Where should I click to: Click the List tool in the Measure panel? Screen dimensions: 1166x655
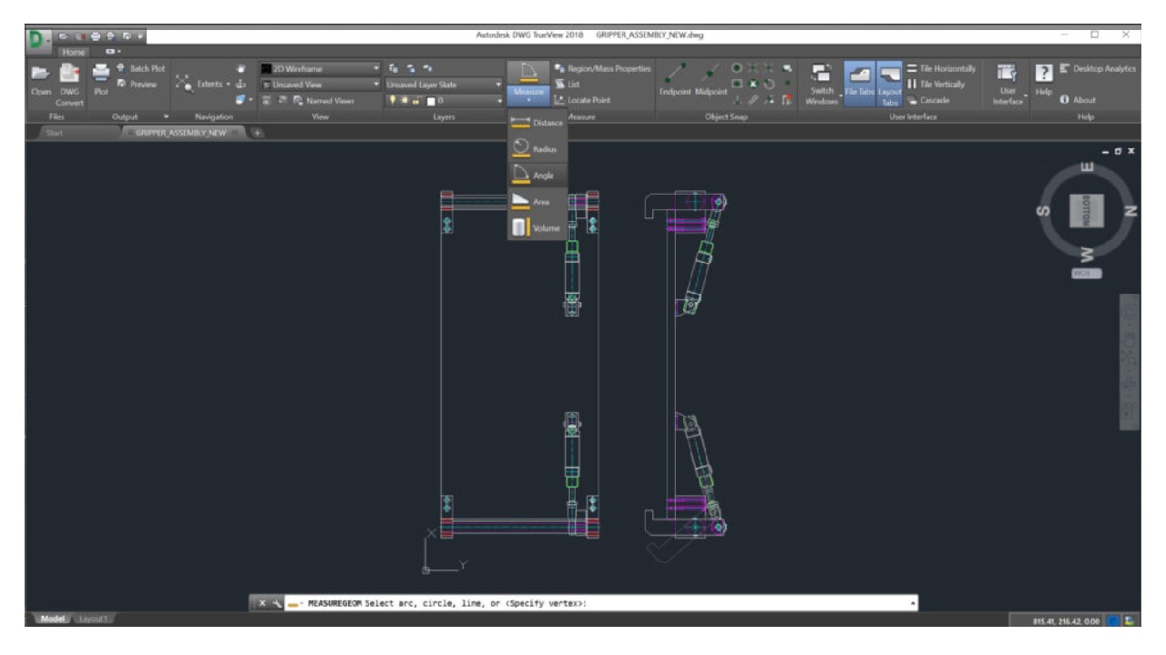coord(567,85)
